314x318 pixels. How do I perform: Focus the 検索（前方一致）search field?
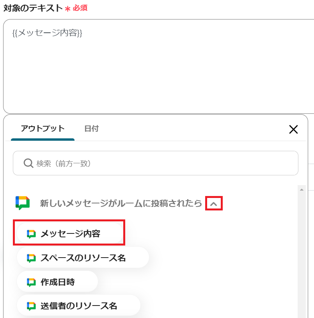pyautogui.click(x=156, y=163)
